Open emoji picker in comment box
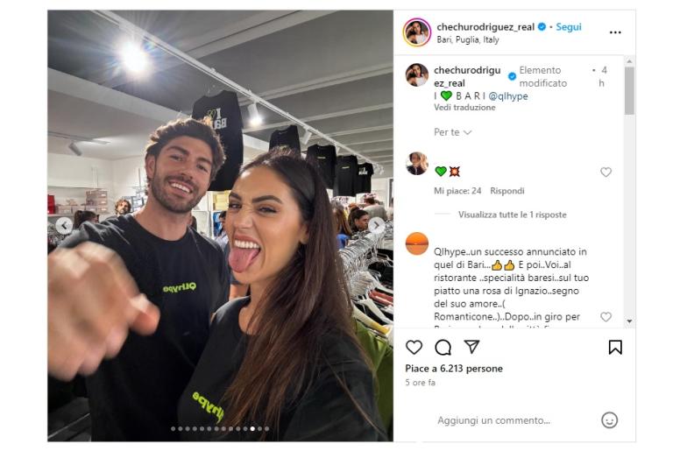This screenshot has width=673, height=472. 609,420
